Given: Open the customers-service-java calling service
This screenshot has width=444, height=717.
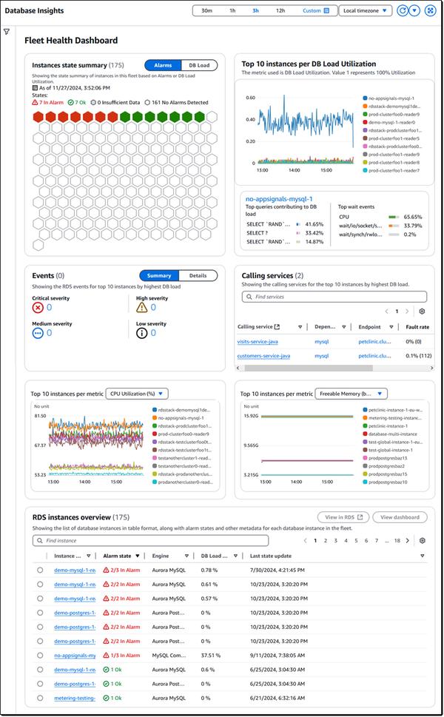Looking at the screenshot, I should [263, 356].
